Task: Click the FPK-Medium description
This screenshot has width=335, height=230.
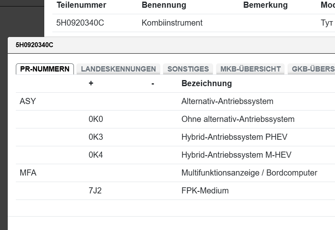Action: (205, 191)
